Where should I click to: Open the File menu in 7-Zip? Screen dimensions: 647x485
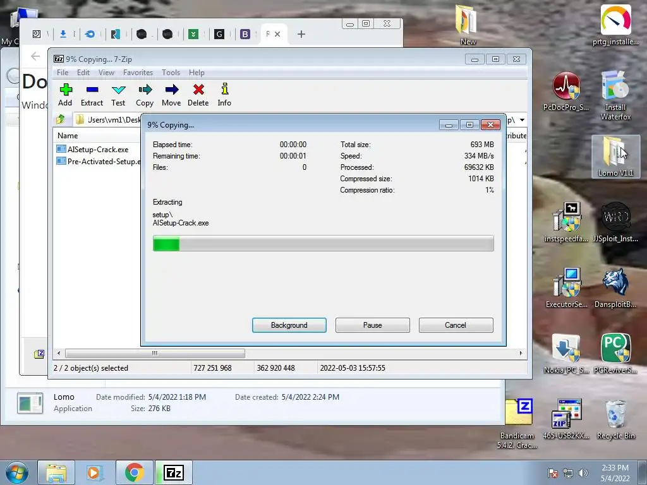pyautogui.click(x=63, y=73)
